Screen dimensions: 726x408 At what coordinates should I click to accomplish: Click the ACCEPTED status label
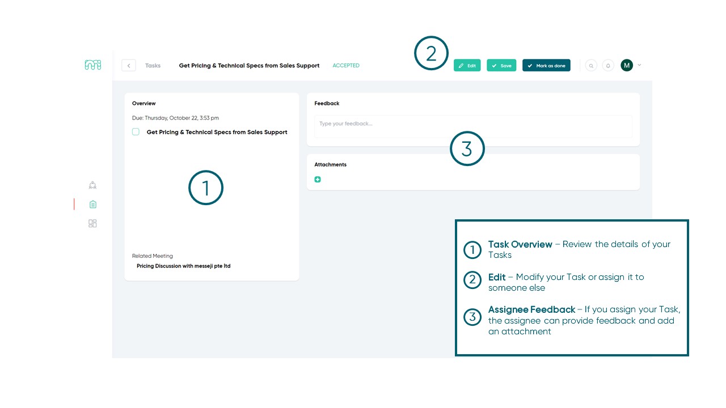(346, 65)
